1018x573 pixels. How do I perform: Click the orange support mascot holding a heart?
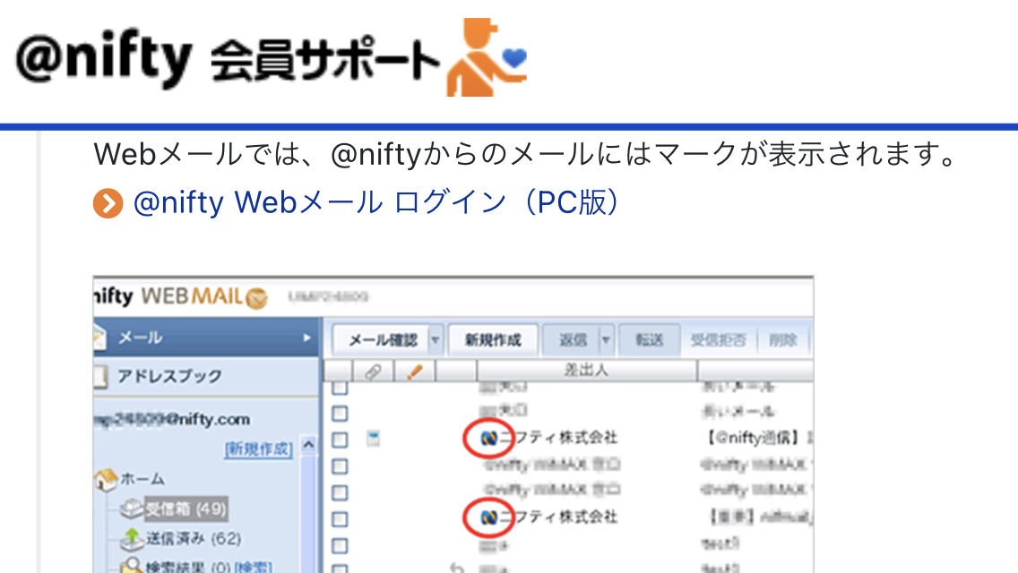coord(487,58)
